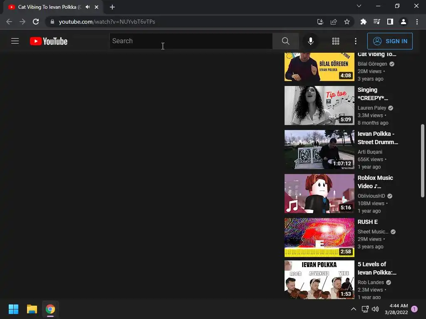
Task: Open Chrome extensions puzzle icon
Action: [364, 22]
